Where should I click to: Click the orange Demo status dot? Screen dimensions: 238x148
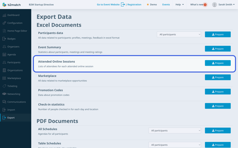pos(148,5)
